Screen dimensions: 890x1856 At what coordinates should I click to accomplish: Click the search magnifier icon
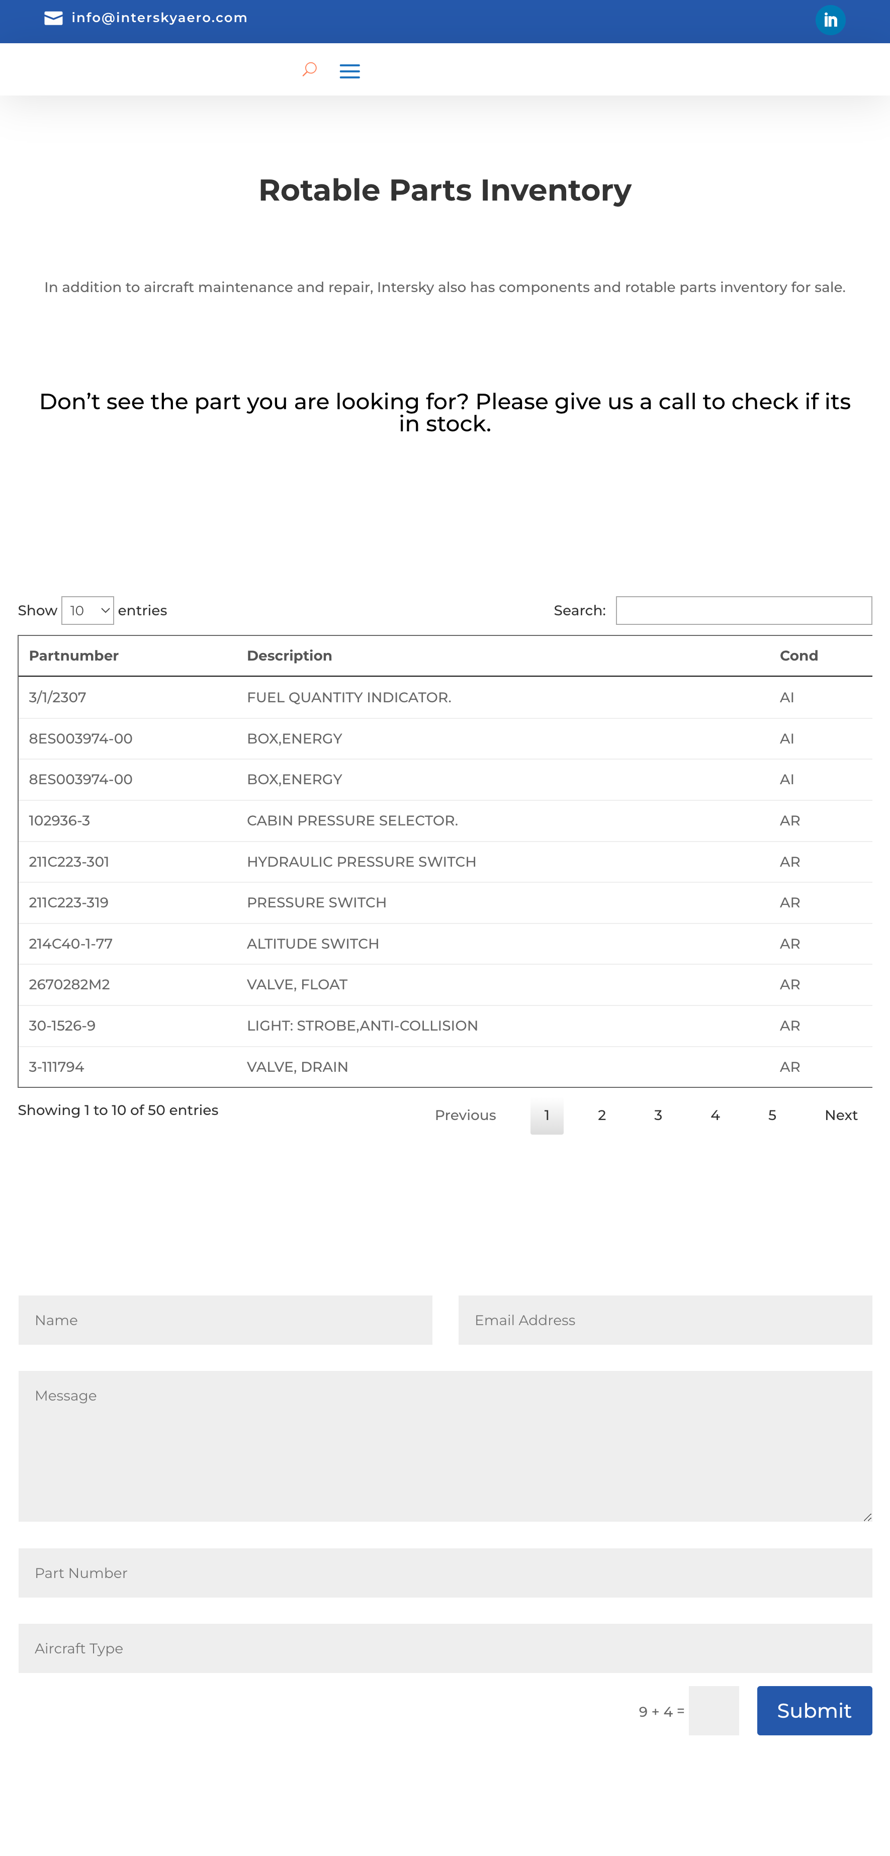click(x=309, y=70)
